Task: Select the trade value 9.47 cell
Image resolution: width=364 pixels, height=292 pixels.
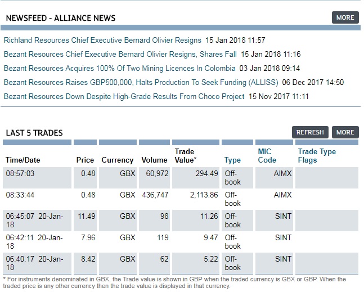Action: [196, 241]
